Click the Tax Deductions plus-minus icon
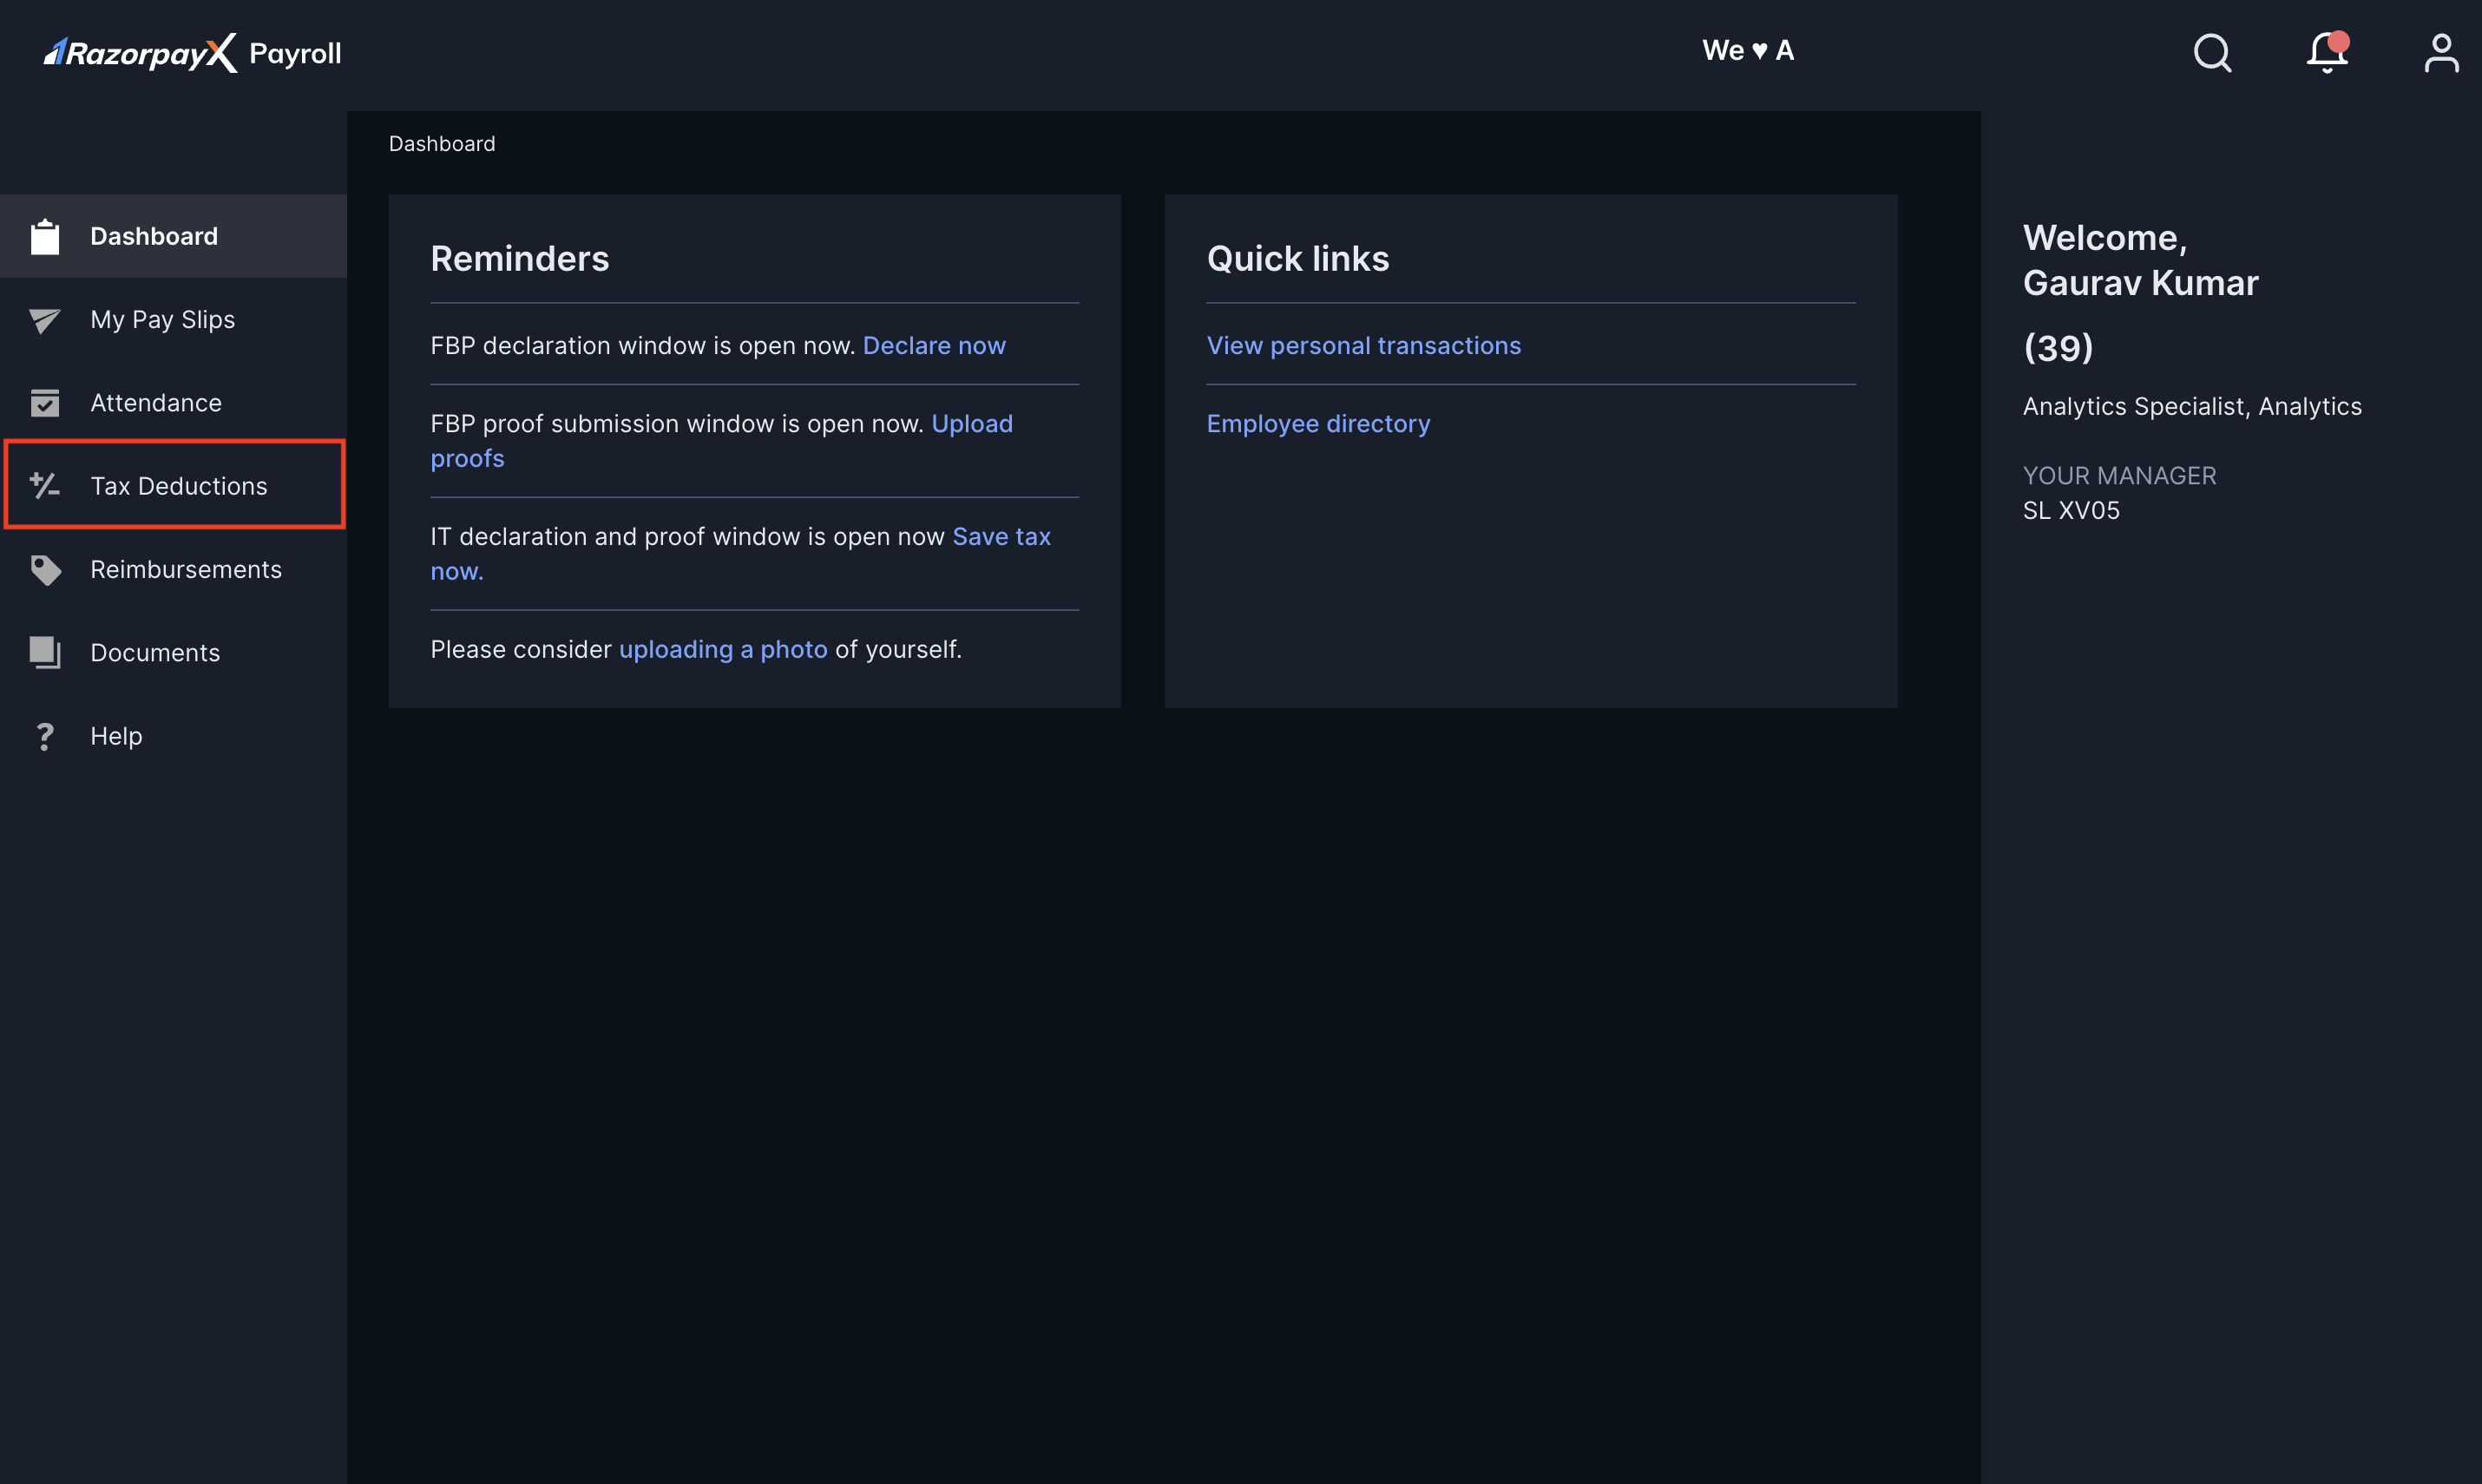Viewport: 2482px width, 1484px height. [x=45, y=486]
